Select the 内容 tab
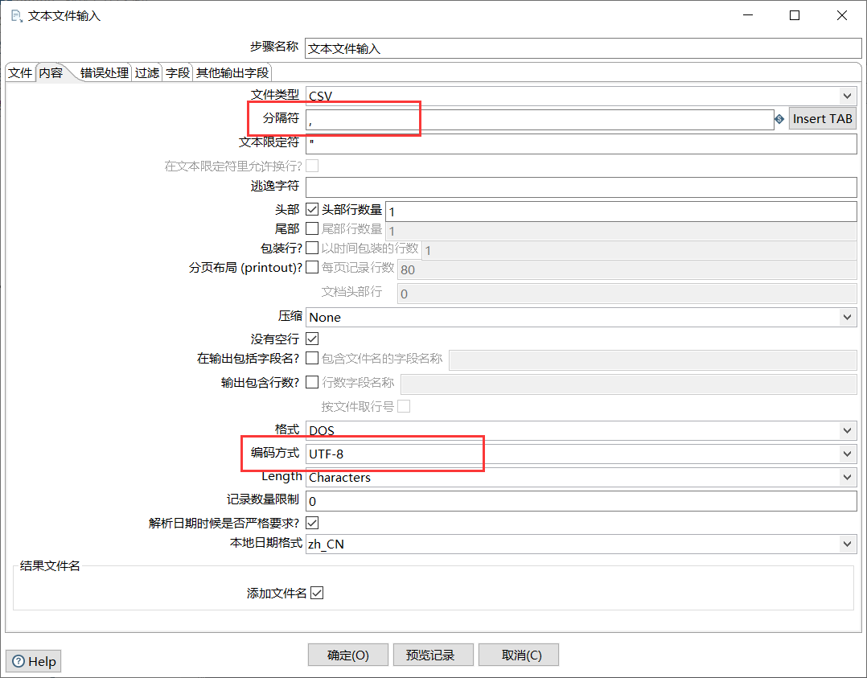 tap(51, 73)
